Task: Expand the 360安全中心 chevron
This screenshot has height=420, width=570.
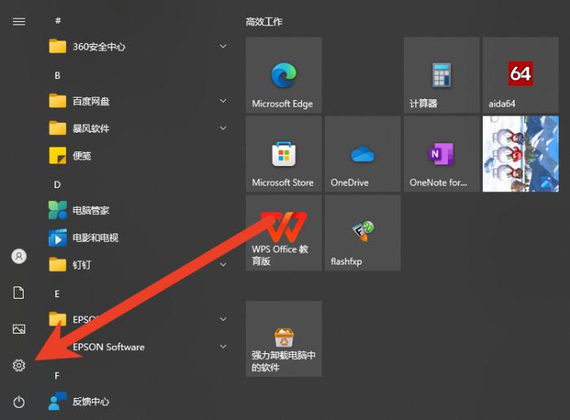Action: 223,46
